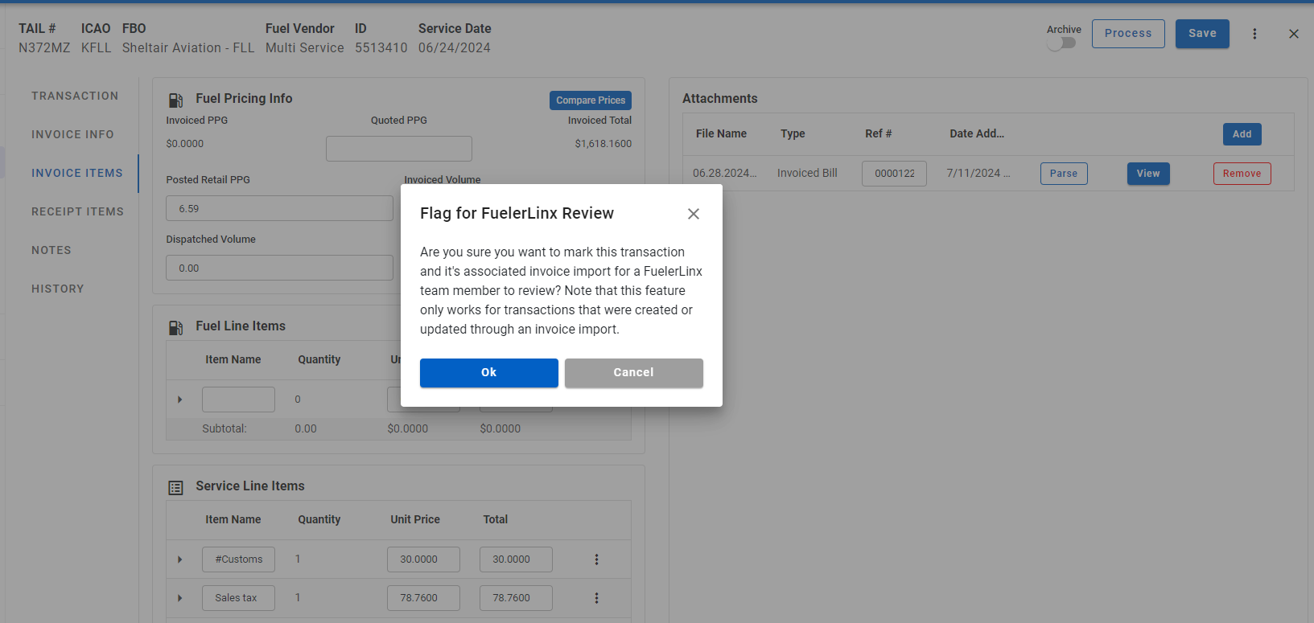
Task: Click the Process button
Action: pos(1128,34)
